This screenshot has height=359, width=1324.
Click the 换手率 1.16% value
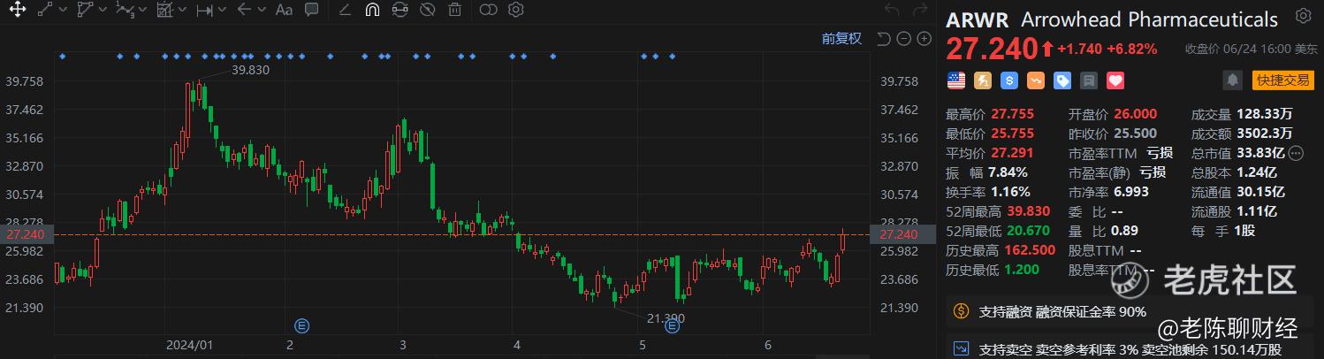[x=1011, y=192]
